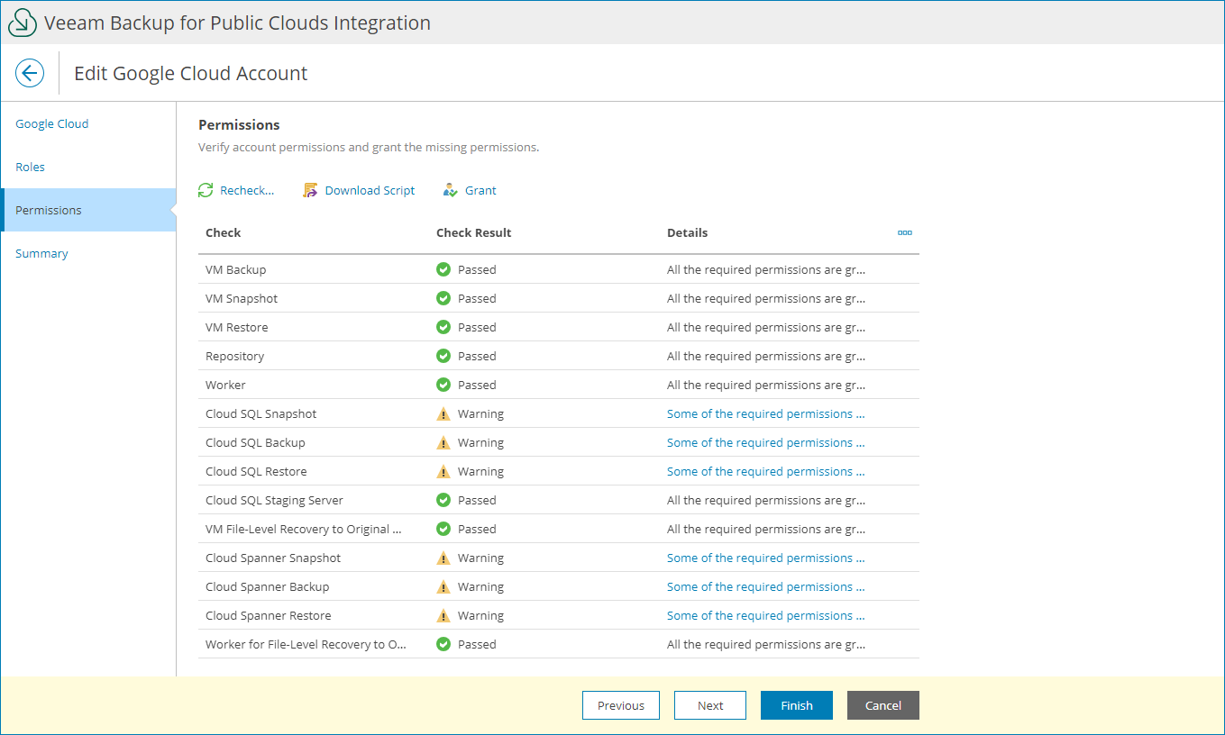Click the Next button
Viewport: 1225px width, 735px height.
[x=710, y=705]
